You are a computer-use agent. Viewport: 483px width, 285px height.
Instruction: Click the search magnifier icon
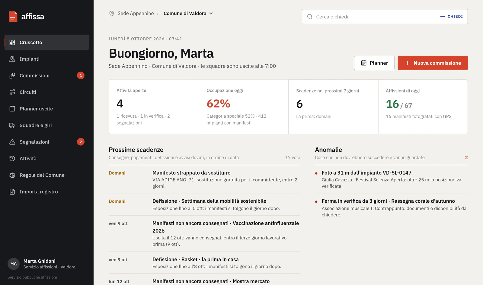point(310,17)
